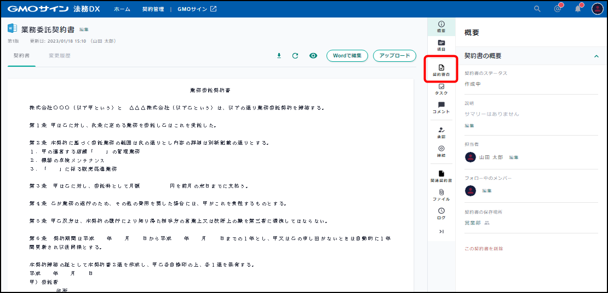608x293 pixels.
Task: Open the notification bell in header
Action: (578, 9)
